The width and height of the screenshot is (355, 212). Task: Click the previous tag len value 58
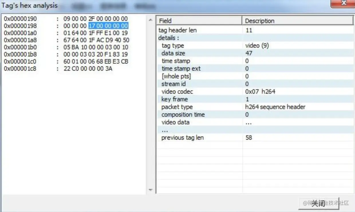coord(249,138)
